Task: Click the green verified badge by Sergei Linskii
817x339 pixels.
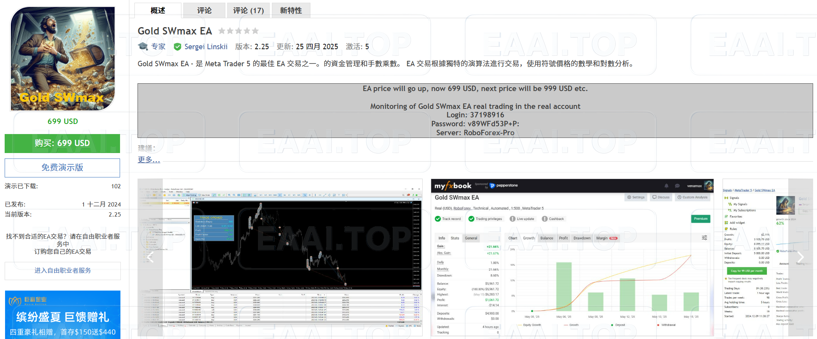Action: coord(178,47)
